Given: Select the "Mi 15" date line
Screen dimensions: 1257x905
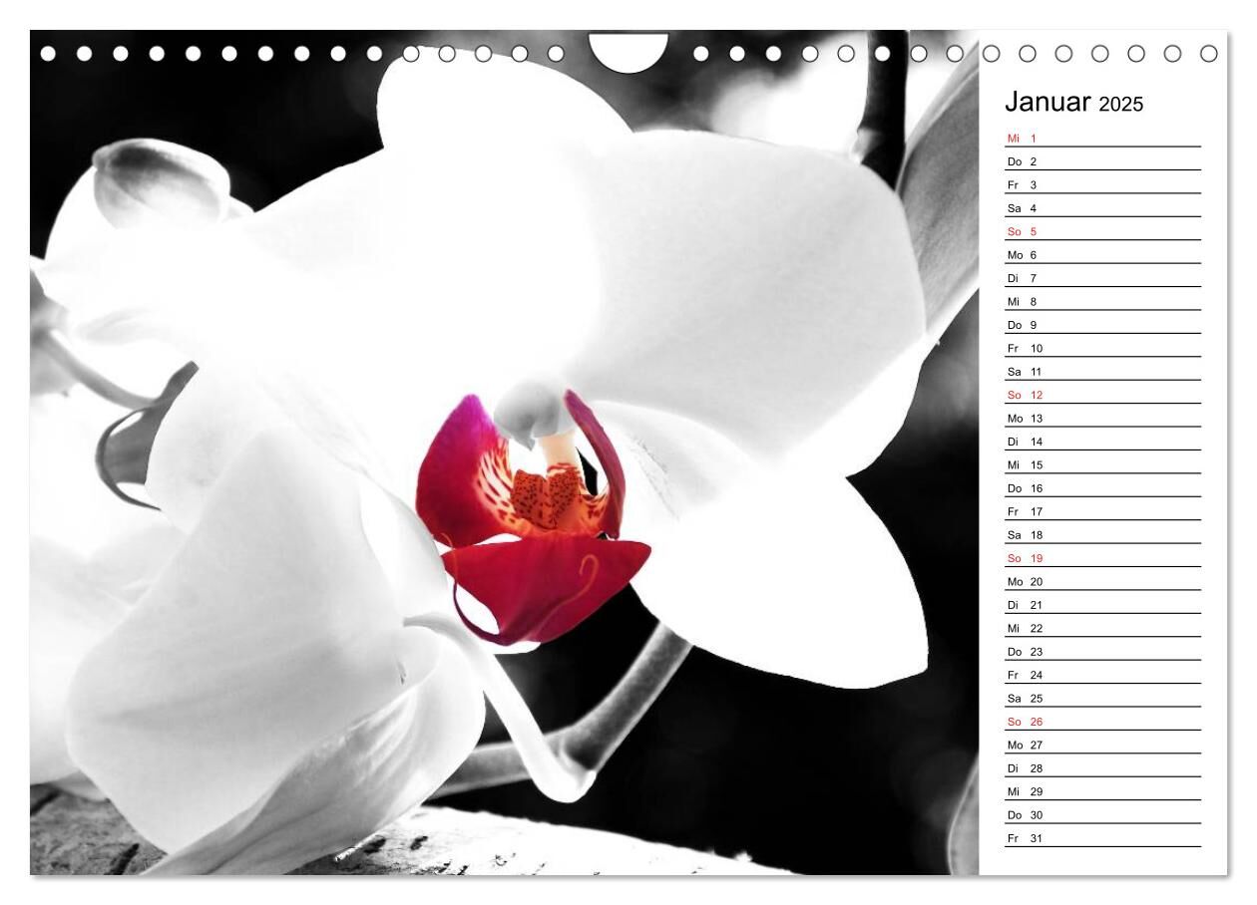Looking at the screenshot, I should [x=1025, y=465].
